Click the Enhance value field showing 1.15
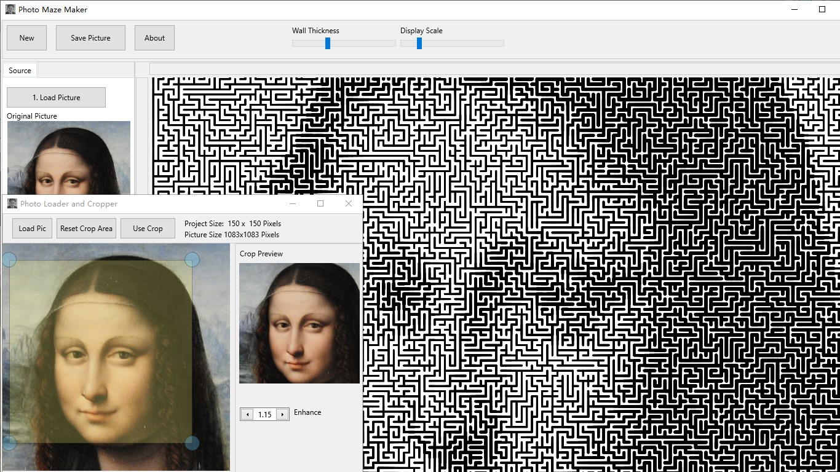Image resolution: width=840 pixels, height=472 pixels. (x=264, y=414)
